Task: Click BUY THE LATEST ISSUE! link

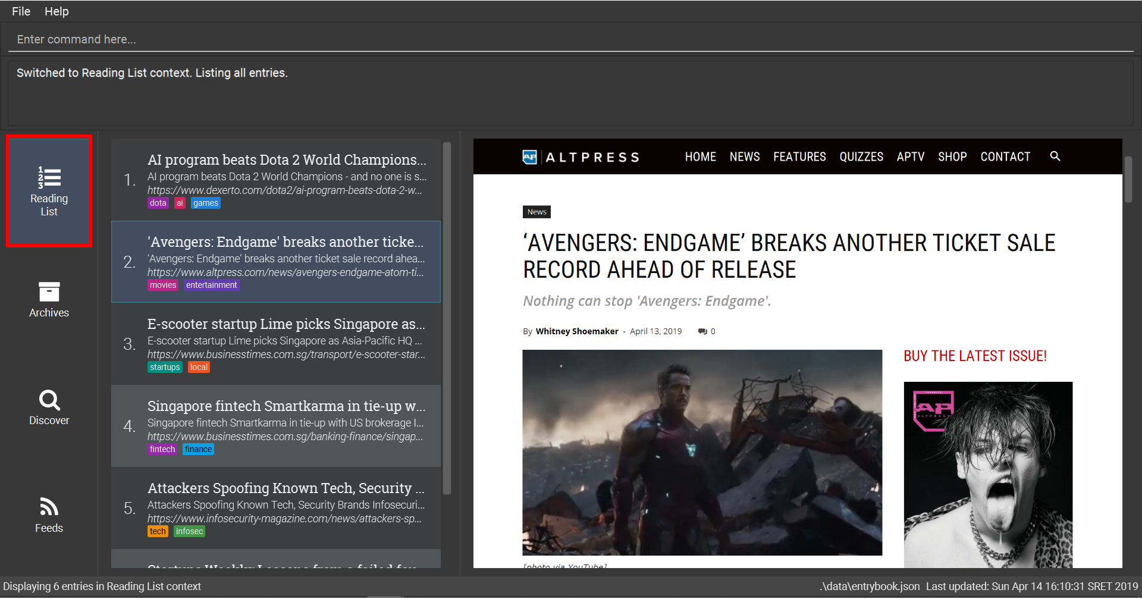Action: click(x=975, y=356)
